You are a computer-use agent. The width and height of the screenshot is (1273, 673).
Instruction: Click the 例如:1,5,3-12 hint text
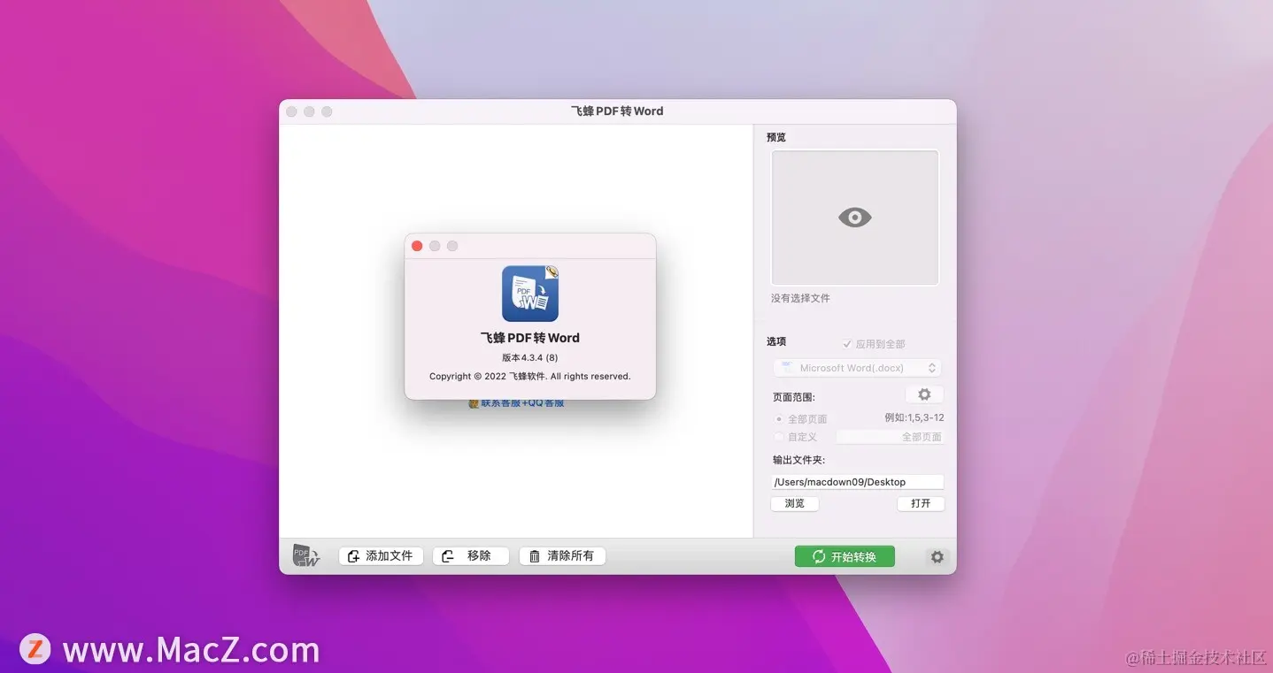coord(914,417)
